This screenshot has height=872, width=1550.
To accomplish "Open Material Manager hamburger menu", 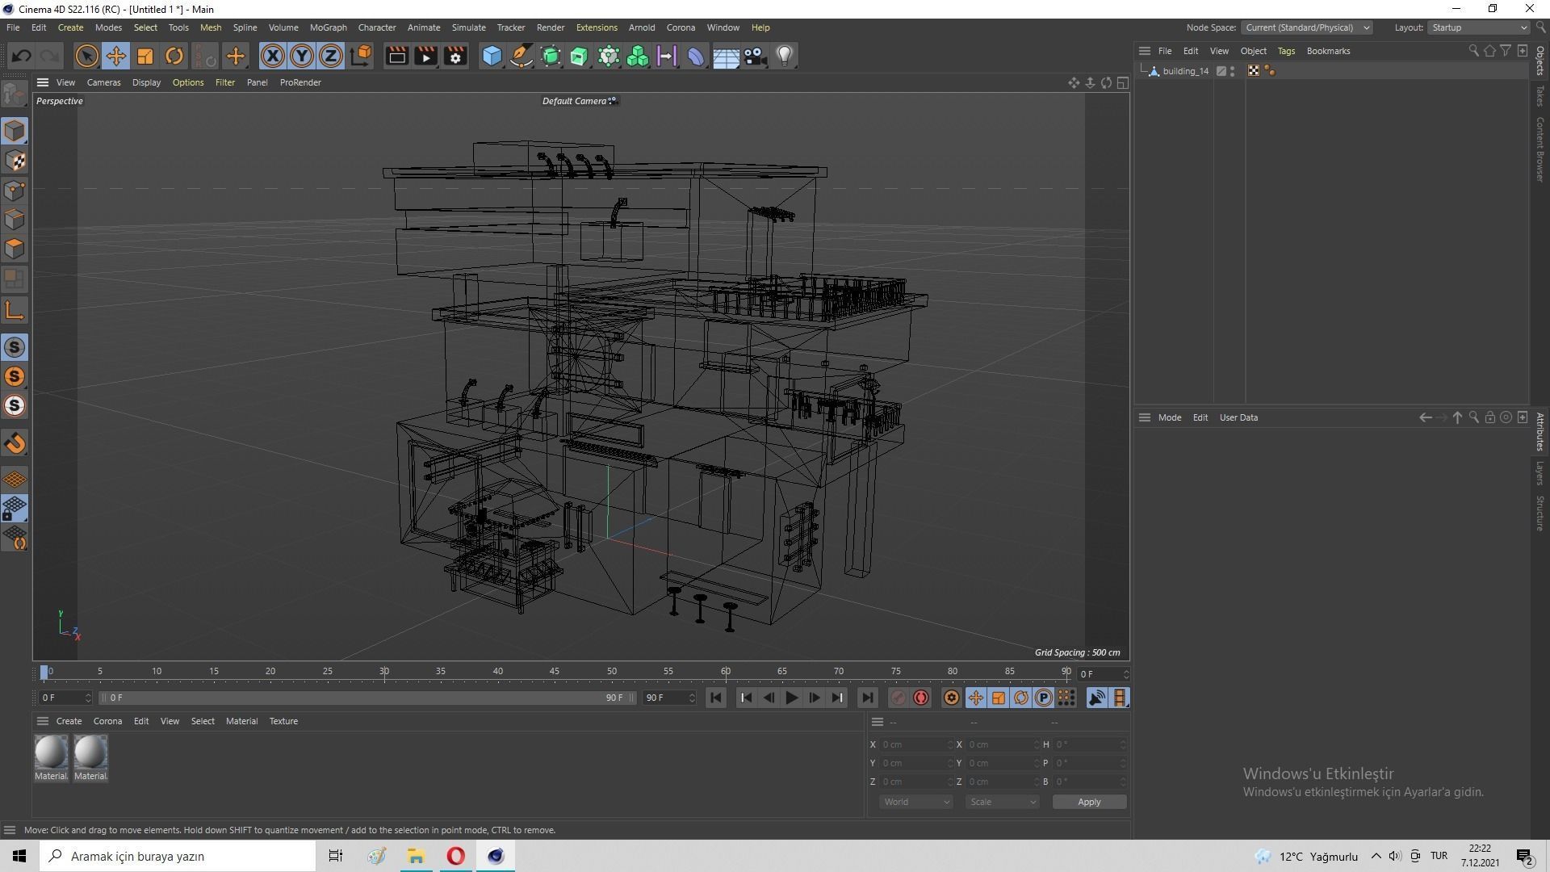I will pyautogui.click(x=43, y=721).
